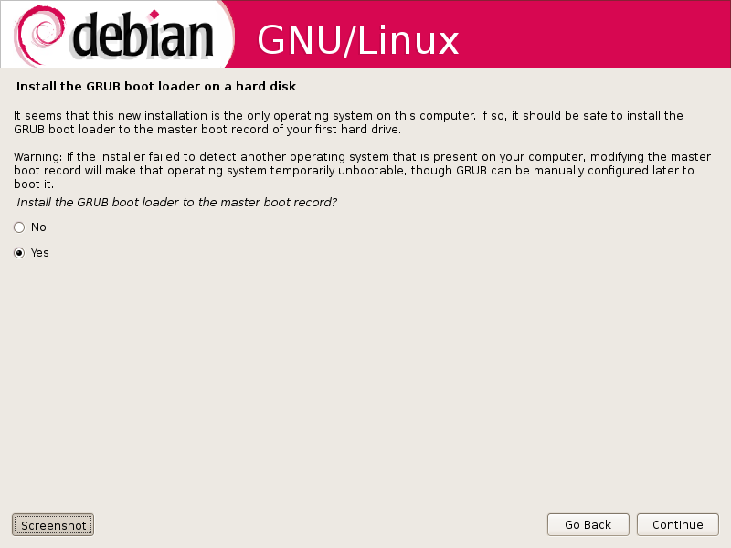This screenshot has width=731, height=548.
Task: Click the "No" option label
Action: pyautogui.click(x=38, y=227)
